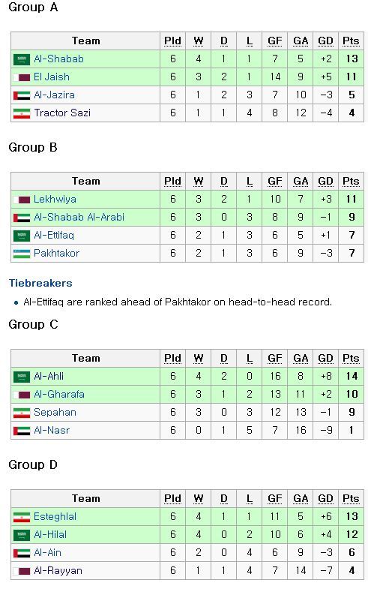Click the Tiebreakers heading

(40, 283)
